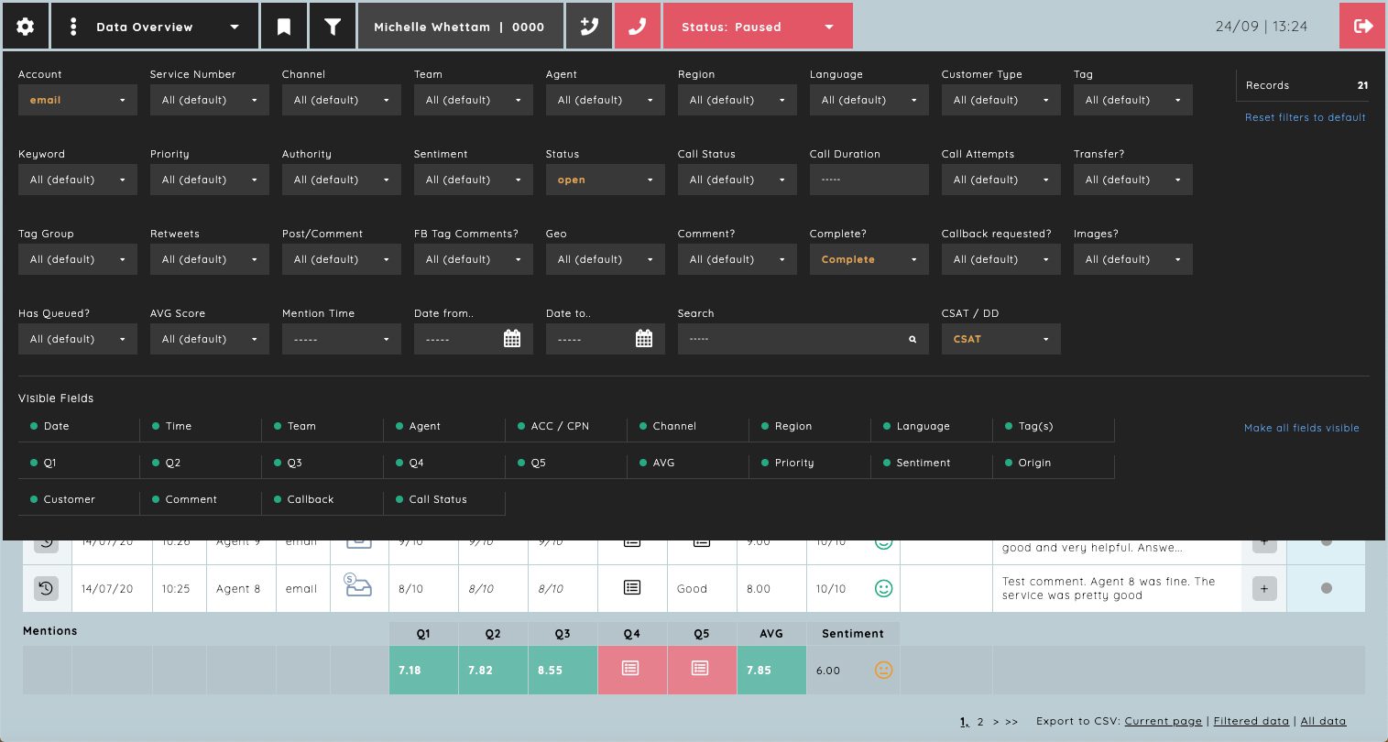Click the callback phone-plus icon

coord(589,27)
